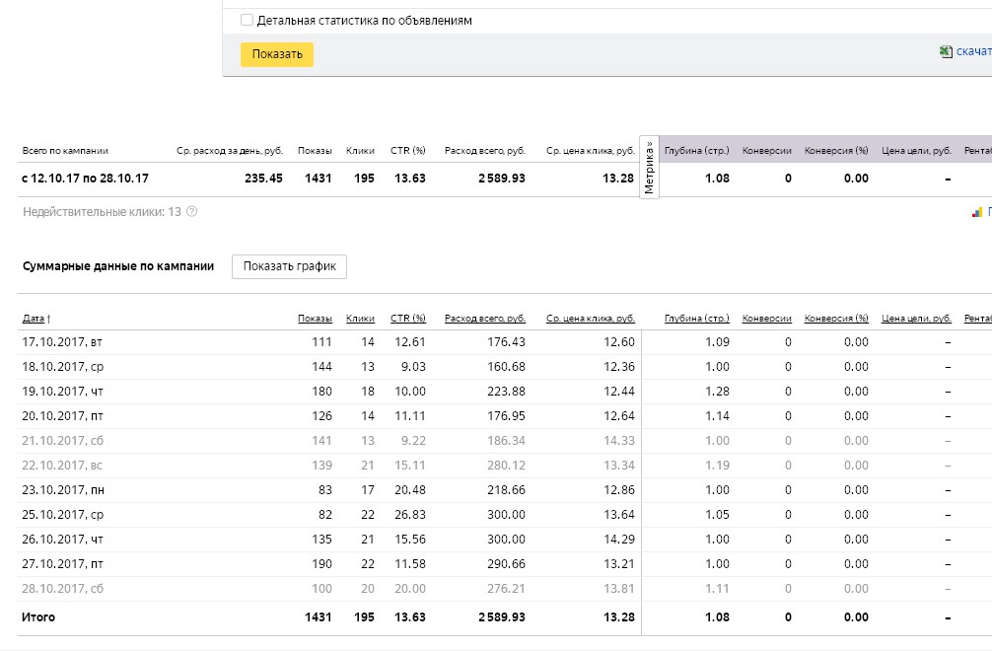Enable Детальная статистика по объявлениям checkbox

[x=247, y=20]
